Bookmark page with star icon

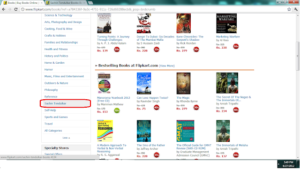pos(289,9)
